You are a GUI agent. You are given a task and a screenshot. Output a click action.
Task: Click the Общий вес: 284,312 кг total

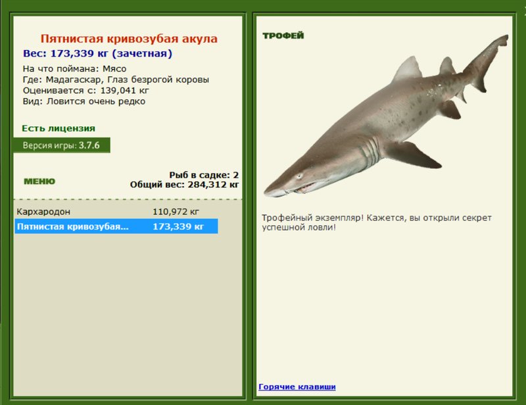(x=185, y=185)
